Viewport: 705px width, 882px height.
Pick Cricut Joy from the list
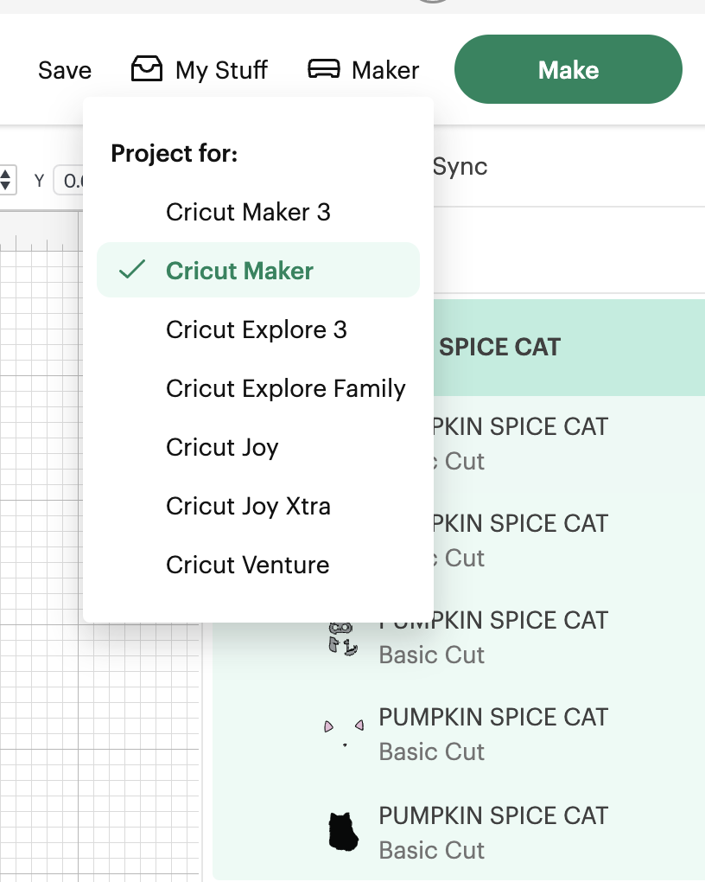point(222,447)
